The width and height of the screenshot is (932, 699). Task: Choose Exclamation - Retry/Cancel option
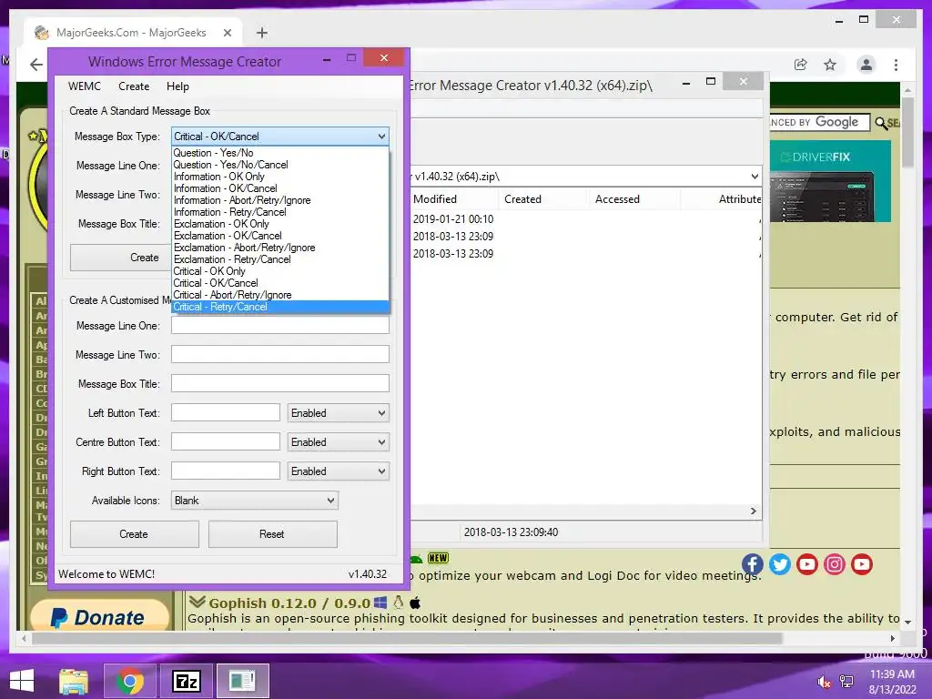(x=280, y=259)
